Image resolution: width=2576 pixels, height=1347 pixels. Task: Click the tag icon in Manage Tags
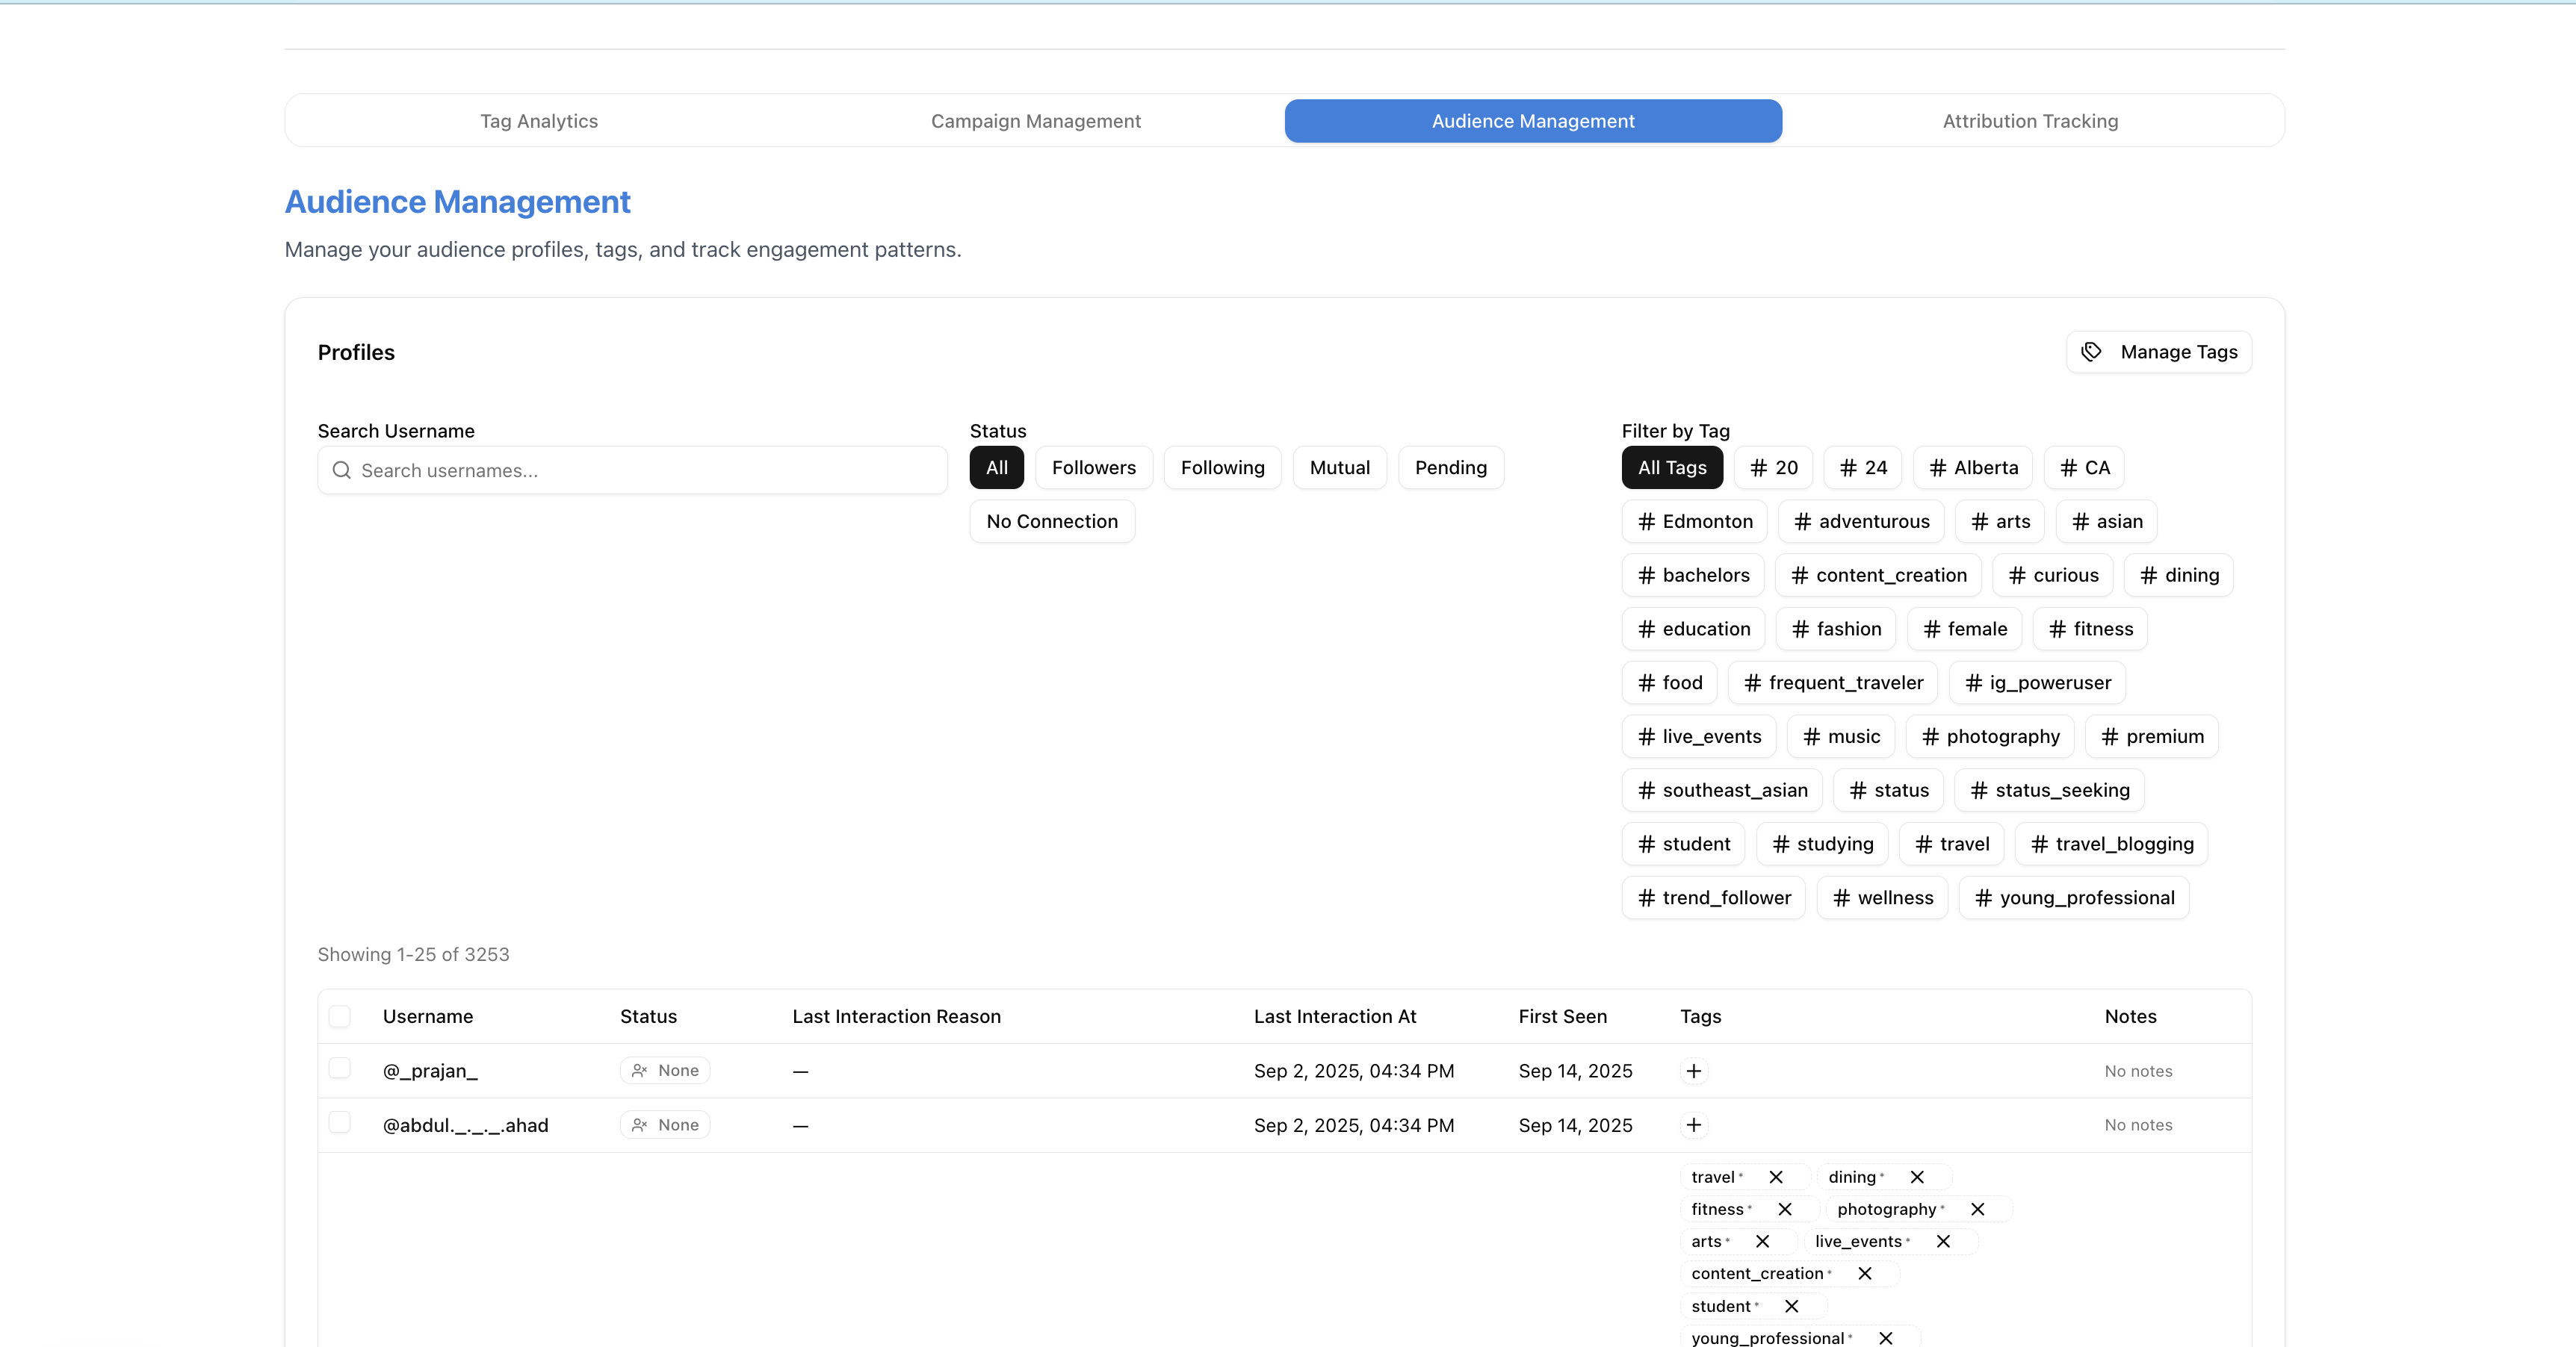tap(2091, 352)
